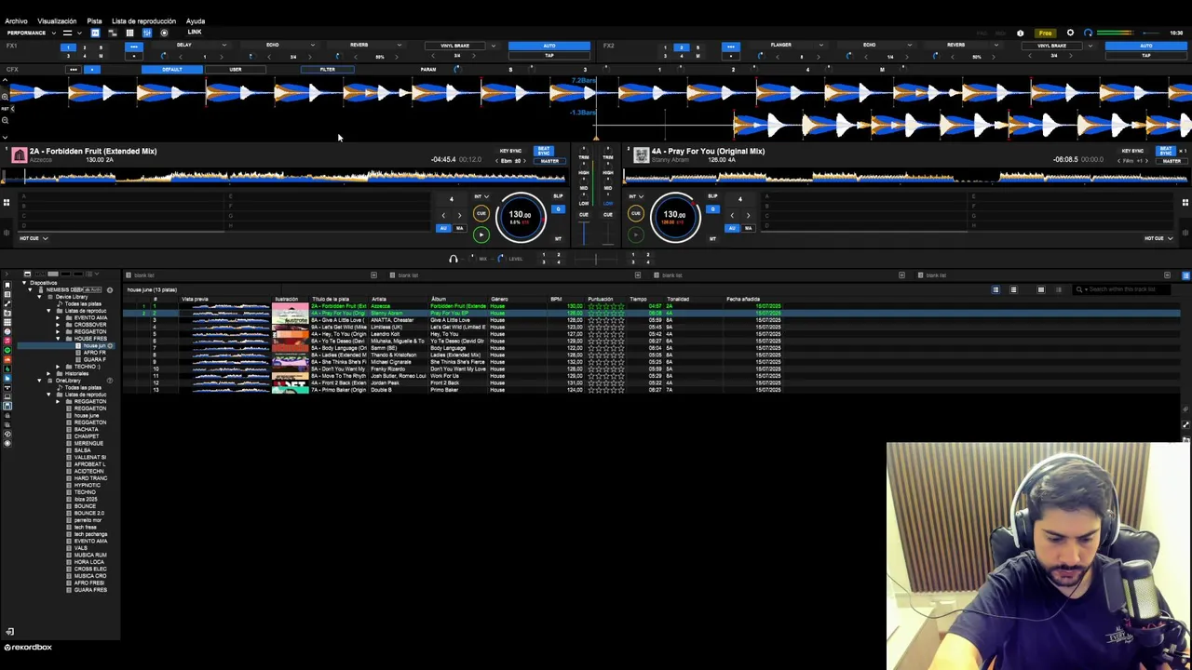Screen dimensions: 1192x670
Task: Click the CFX PARAM knob
Action: (x=456, y=70)
